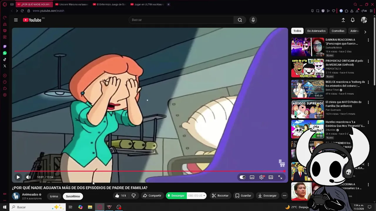The height and width of the screenshot is (211, 376).
Task: Open options for PROYEKTA2 CRITICAN video
Action: tap(368, 61)
